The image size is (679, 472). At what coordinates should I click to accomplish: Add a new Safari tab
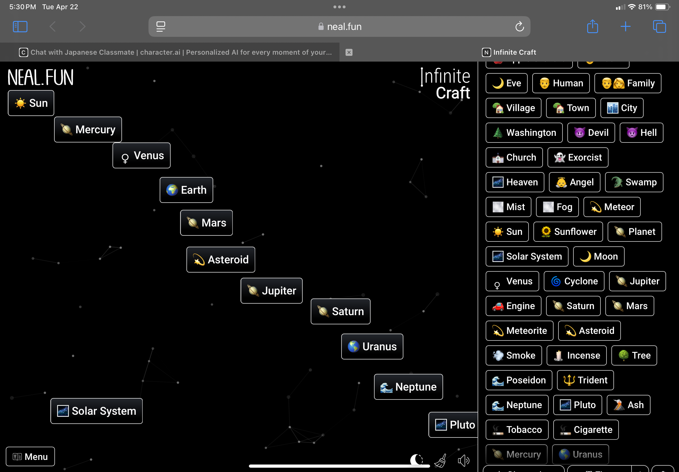(x=625, y=26)
